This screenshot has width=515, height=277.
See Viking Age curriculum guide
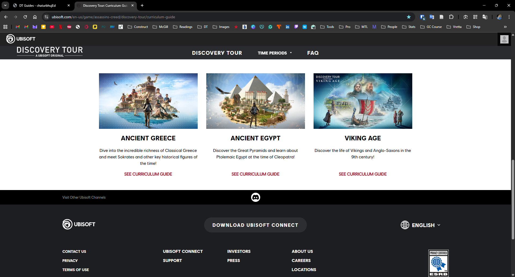(363, 174)
